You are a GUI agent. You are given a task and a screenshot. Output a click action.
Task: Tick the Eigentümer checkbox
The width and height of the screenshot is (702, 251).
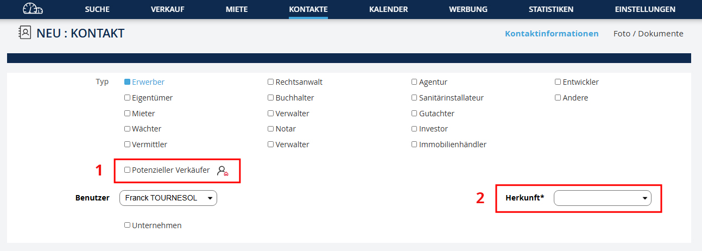click(127, 98)
